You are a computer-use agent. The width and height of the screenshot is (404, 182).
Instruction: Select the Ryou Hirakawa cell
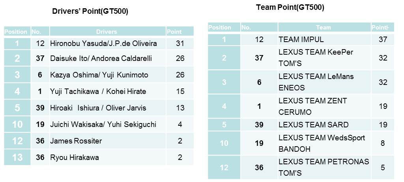[x=74, y=157]
